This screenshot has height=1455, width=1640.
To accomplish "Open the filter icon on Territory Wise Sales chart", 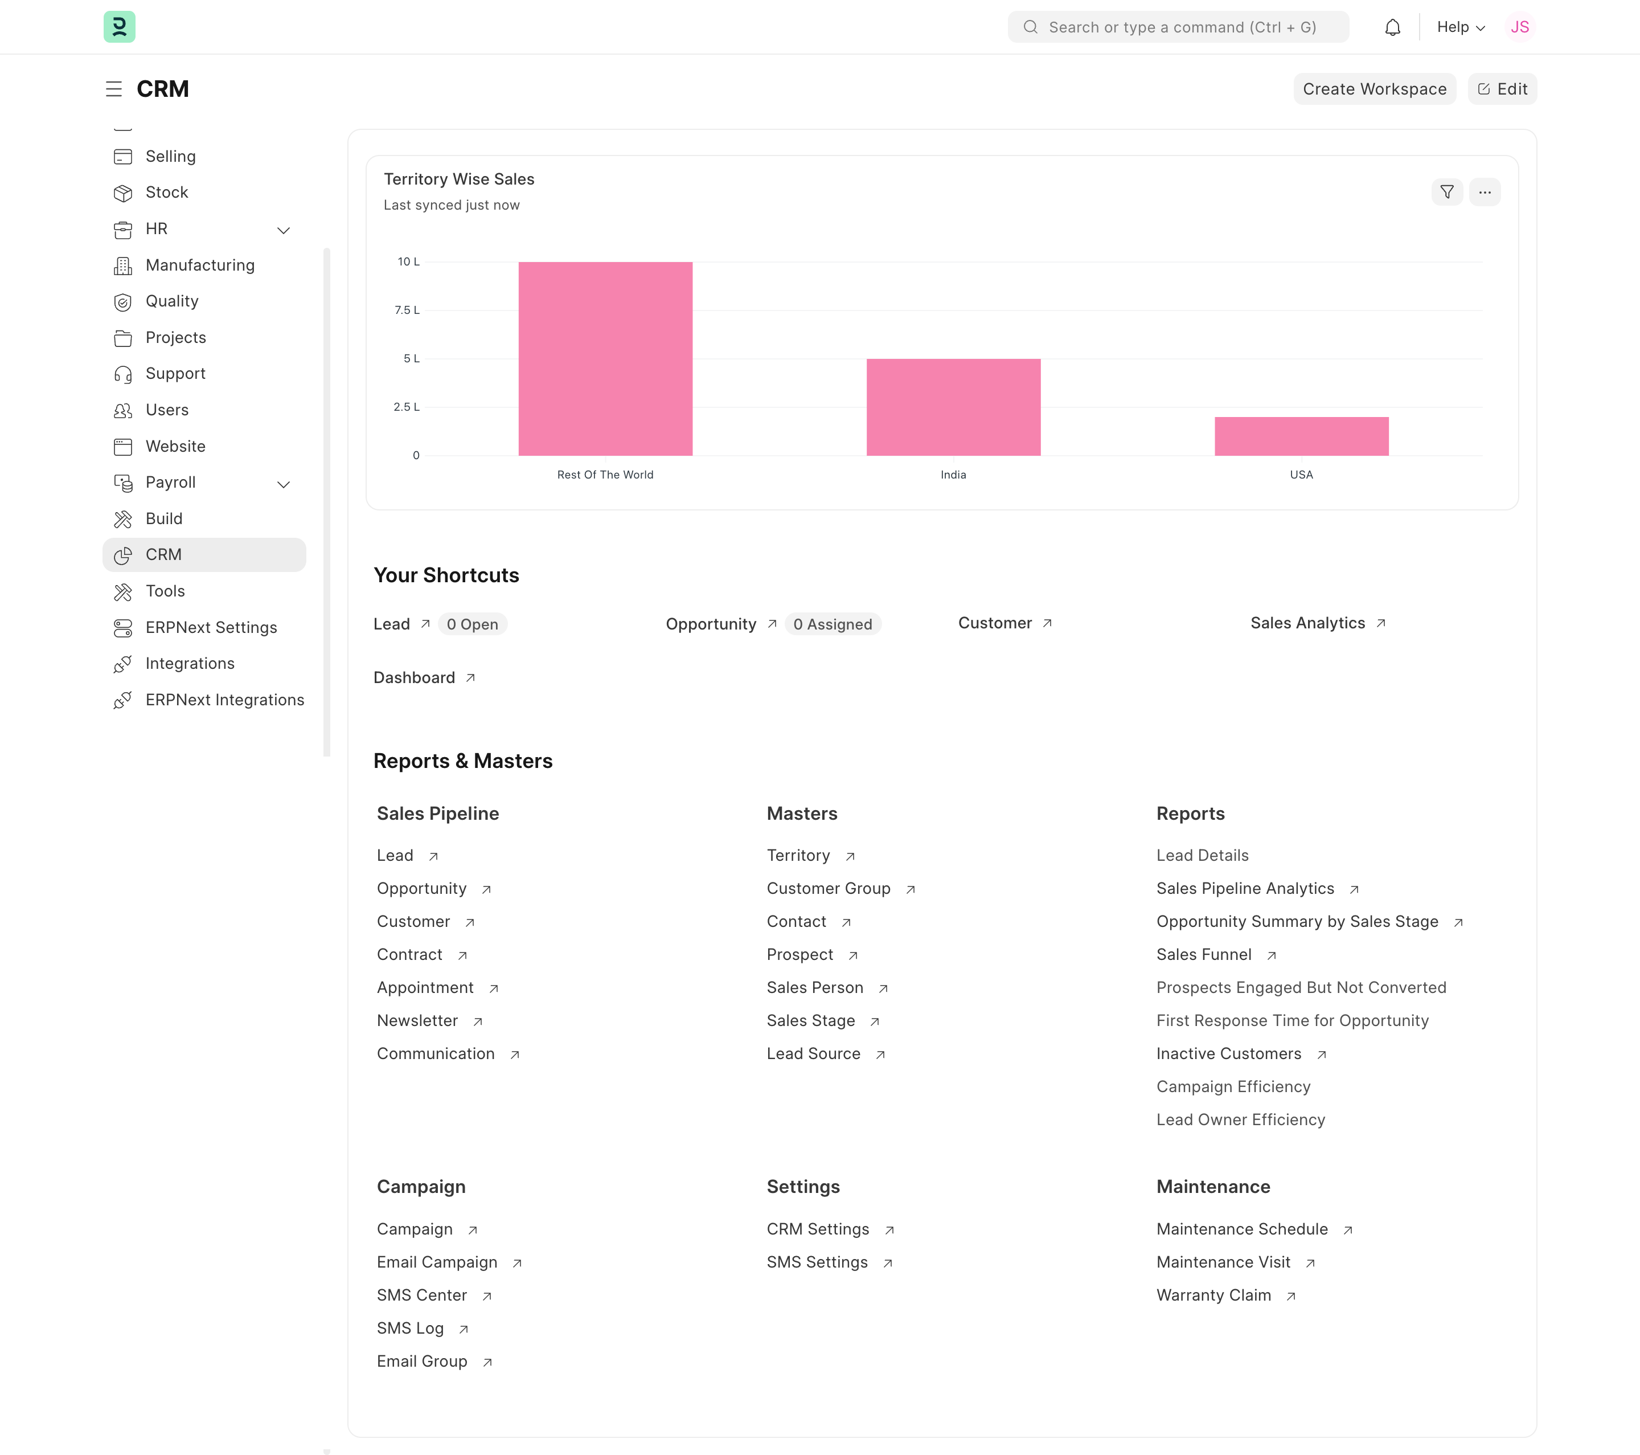I will [x=1446, y=192].
